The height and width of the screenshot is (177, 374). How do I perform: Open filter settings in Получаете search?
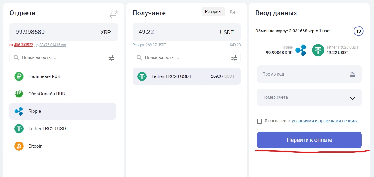(x=234, y=57)
